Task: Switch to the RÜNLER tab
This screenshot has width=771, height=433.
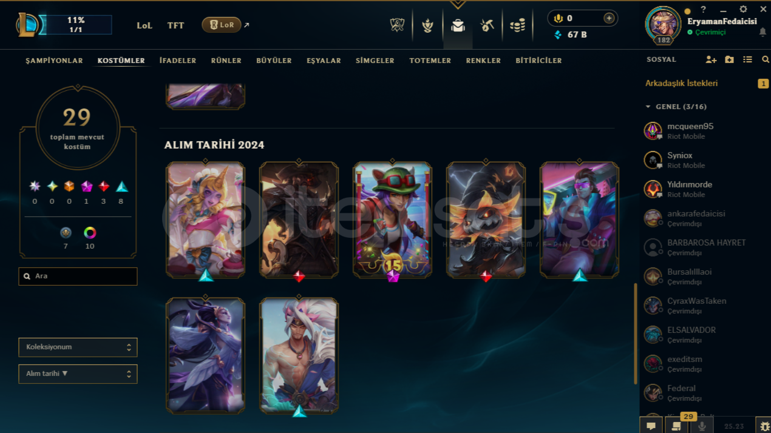Action: pyautogui.click(x=226, y=61)
